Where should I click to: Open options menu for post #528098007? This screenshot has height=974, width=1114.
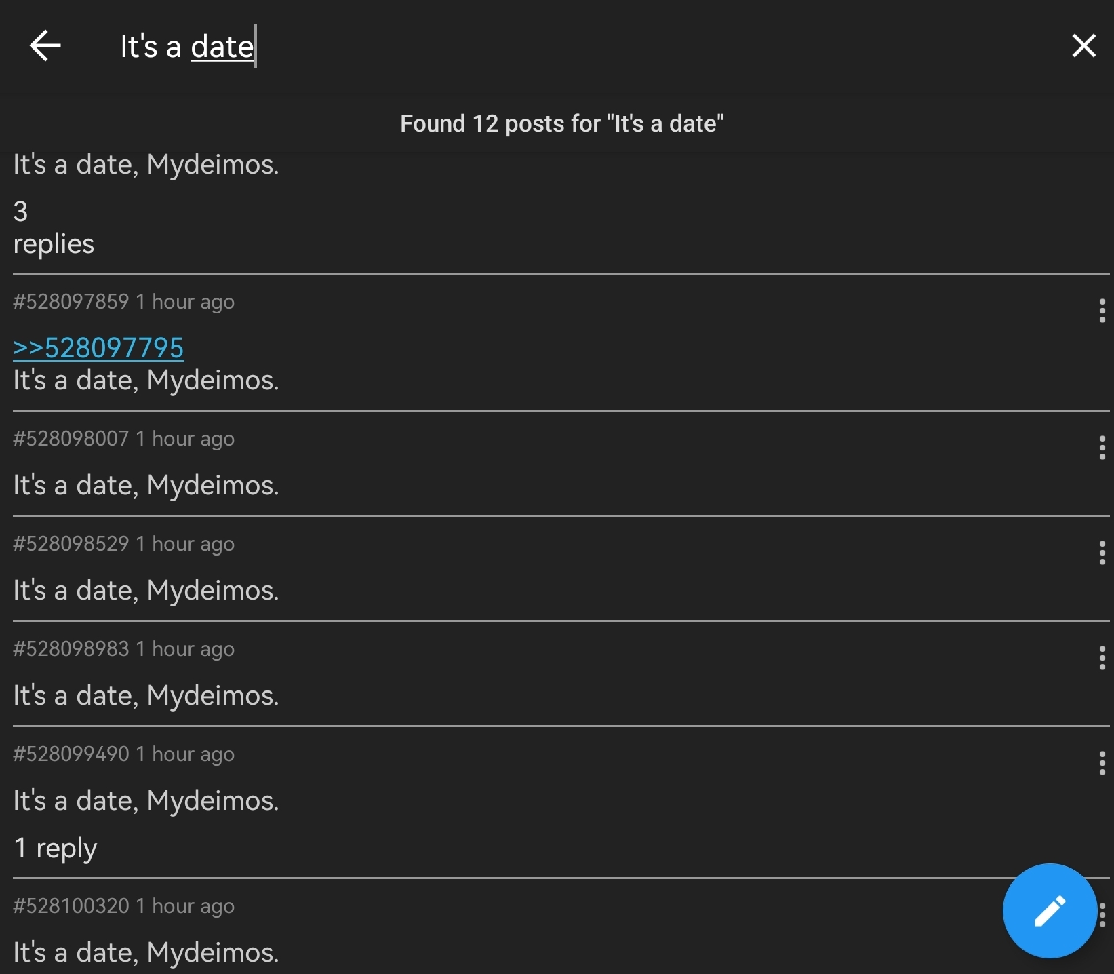1102,448
